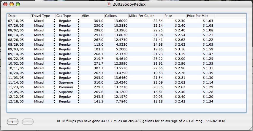Select the 08/14/05 date cell
This screenshot has width=253, height=131.
tap(16, 35)
